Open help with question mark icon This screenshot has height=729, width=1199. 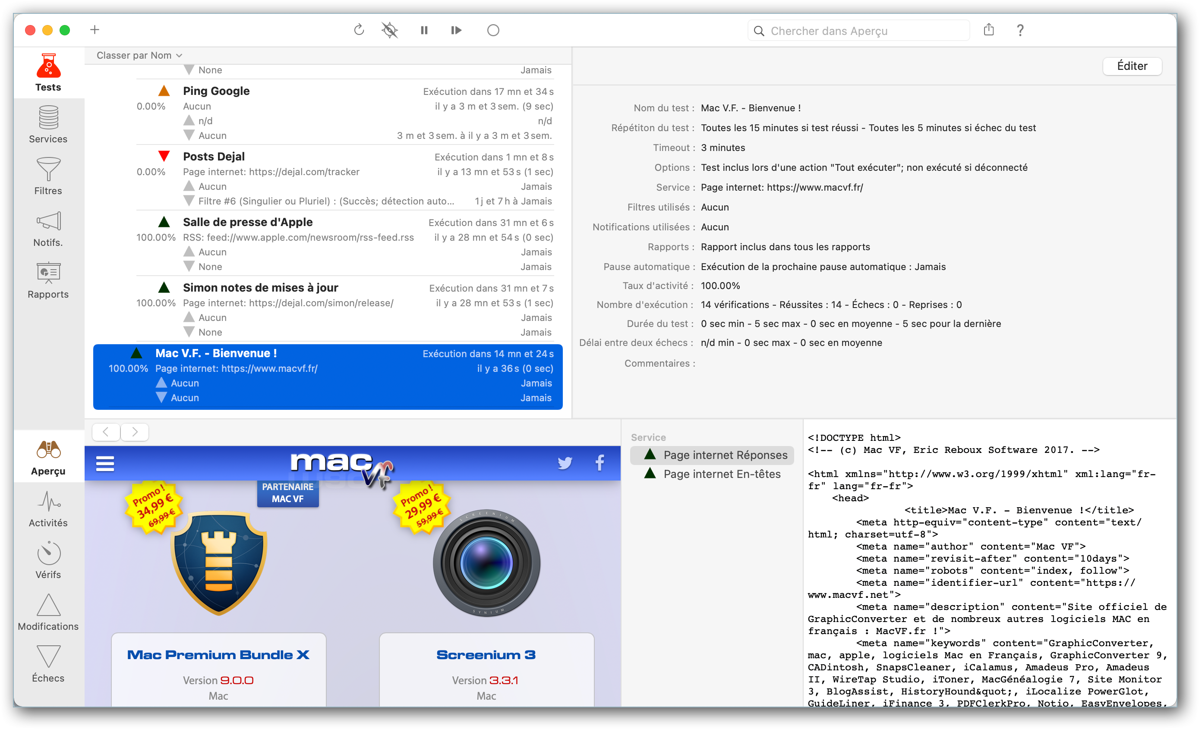pyautogui.click(x=1020, y=30)
